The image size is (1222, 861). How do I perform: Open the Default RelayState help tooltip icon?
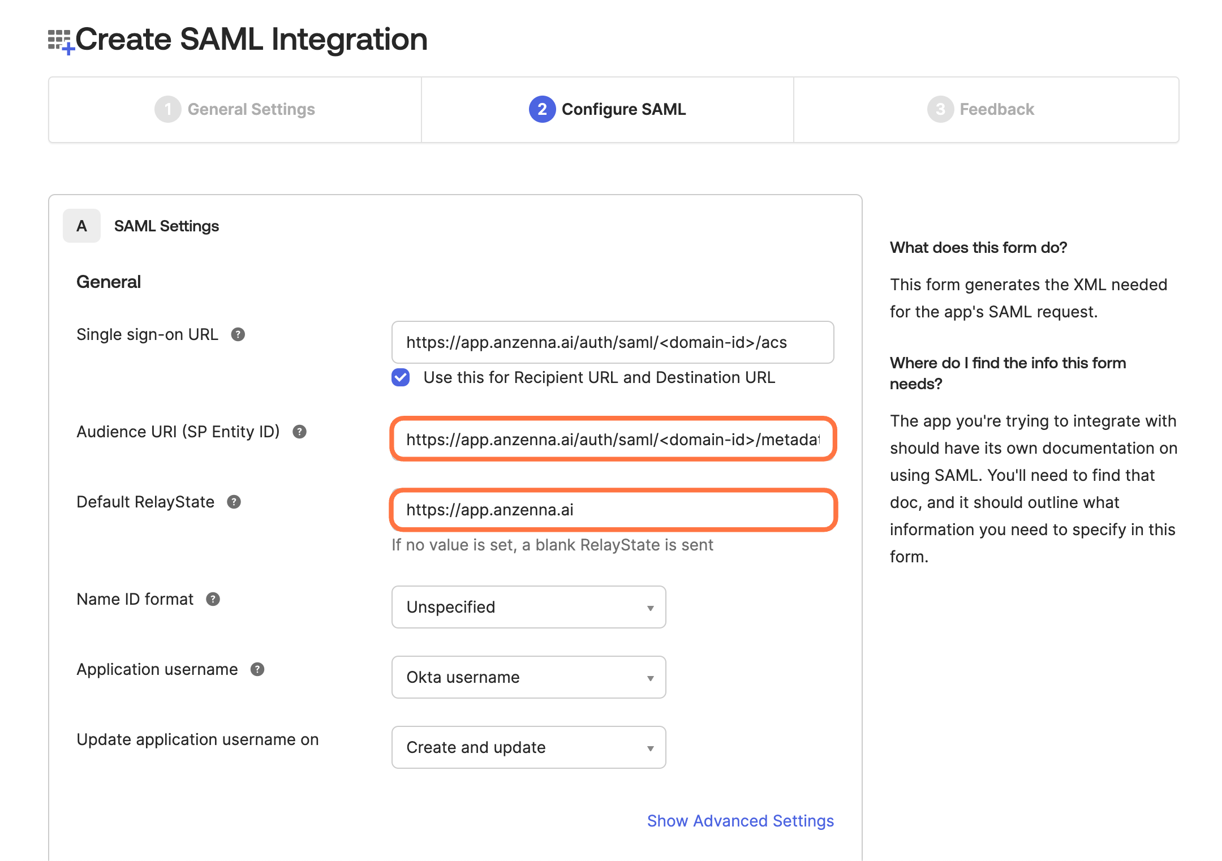tap(234, 502)
